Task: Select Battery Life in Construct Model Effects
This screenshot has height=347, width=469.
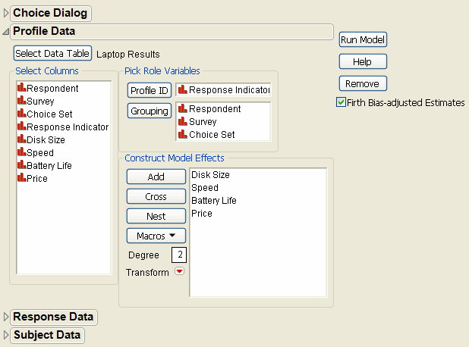Action: [x=214, y=201]
